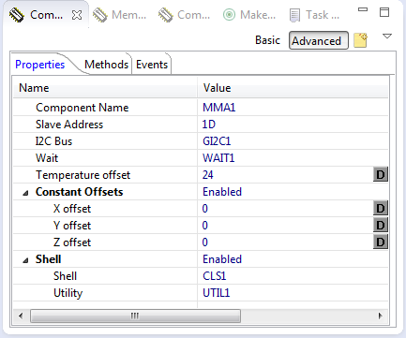
Task: Switch to Basic view mode
Action: pos(267,40)
